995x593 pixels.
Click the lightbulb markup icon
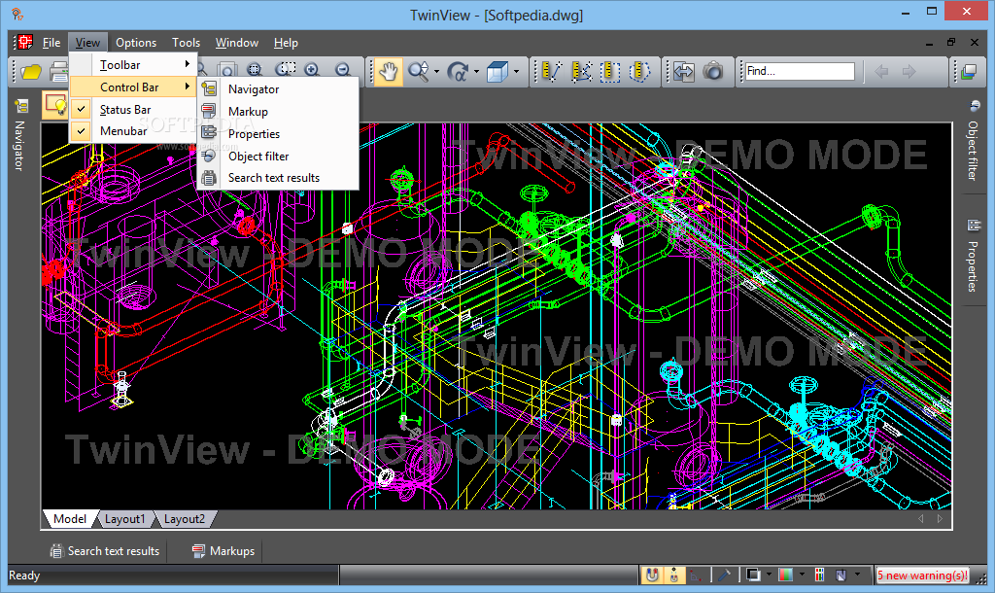55,106
